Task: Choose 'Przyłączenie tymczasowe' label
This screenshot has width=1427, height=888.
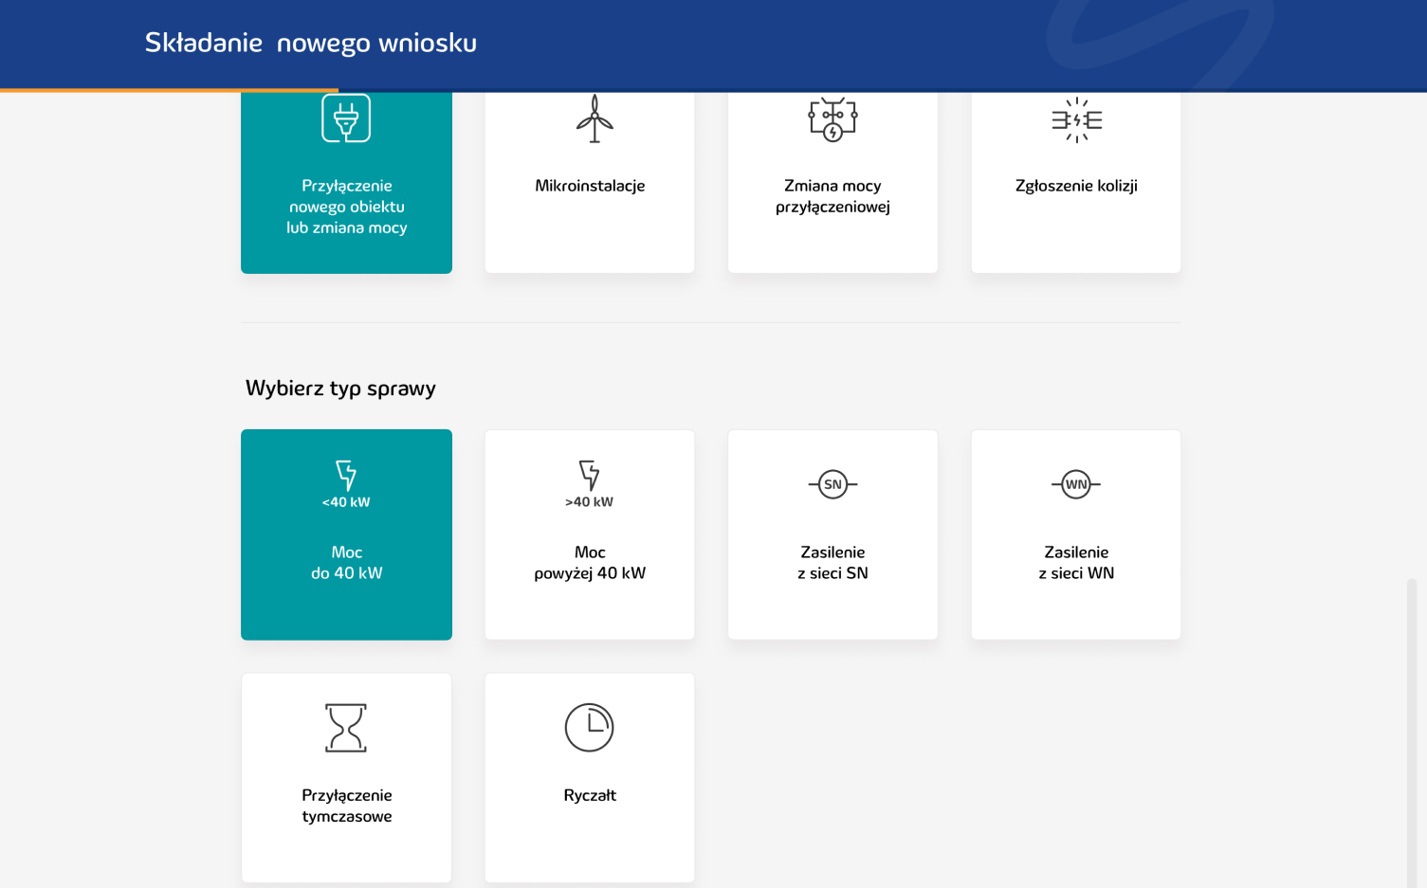Action: (x=347, y=806)
